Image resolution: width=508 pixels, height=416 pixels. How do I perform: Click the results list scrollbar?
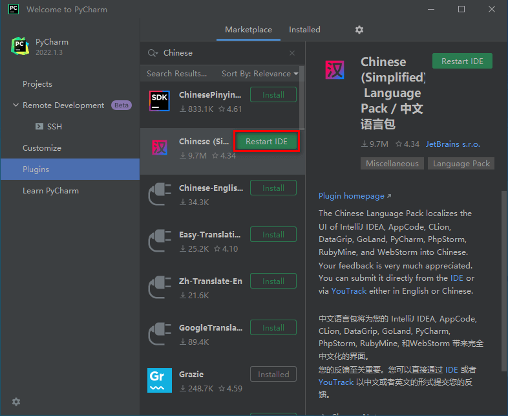click(x=302, y=97)
